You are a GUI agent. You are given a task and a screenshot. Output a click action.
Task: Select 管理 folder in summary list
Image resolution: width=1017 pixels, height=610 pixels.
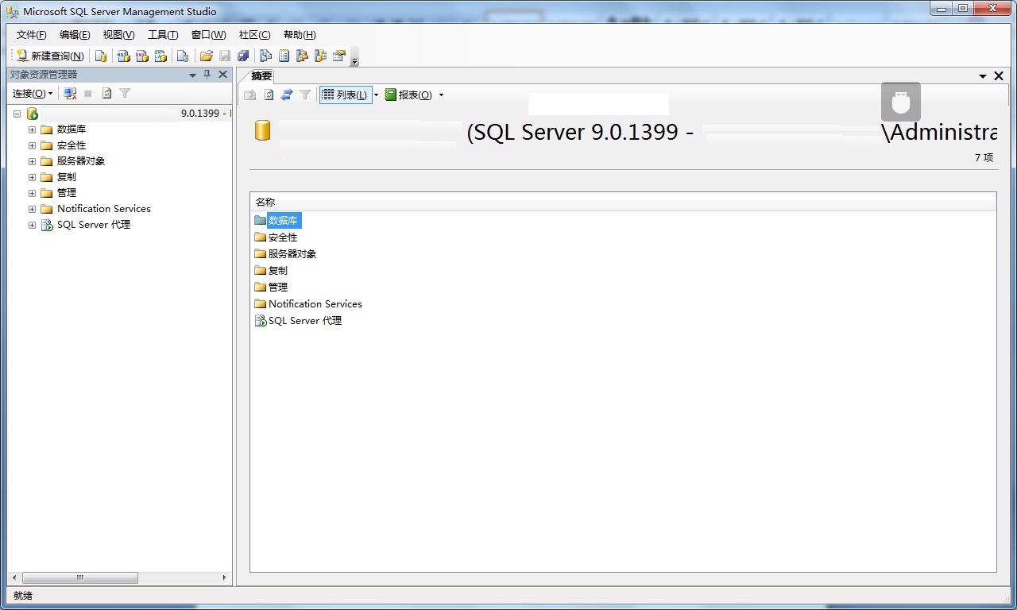(x=278, y=288)
